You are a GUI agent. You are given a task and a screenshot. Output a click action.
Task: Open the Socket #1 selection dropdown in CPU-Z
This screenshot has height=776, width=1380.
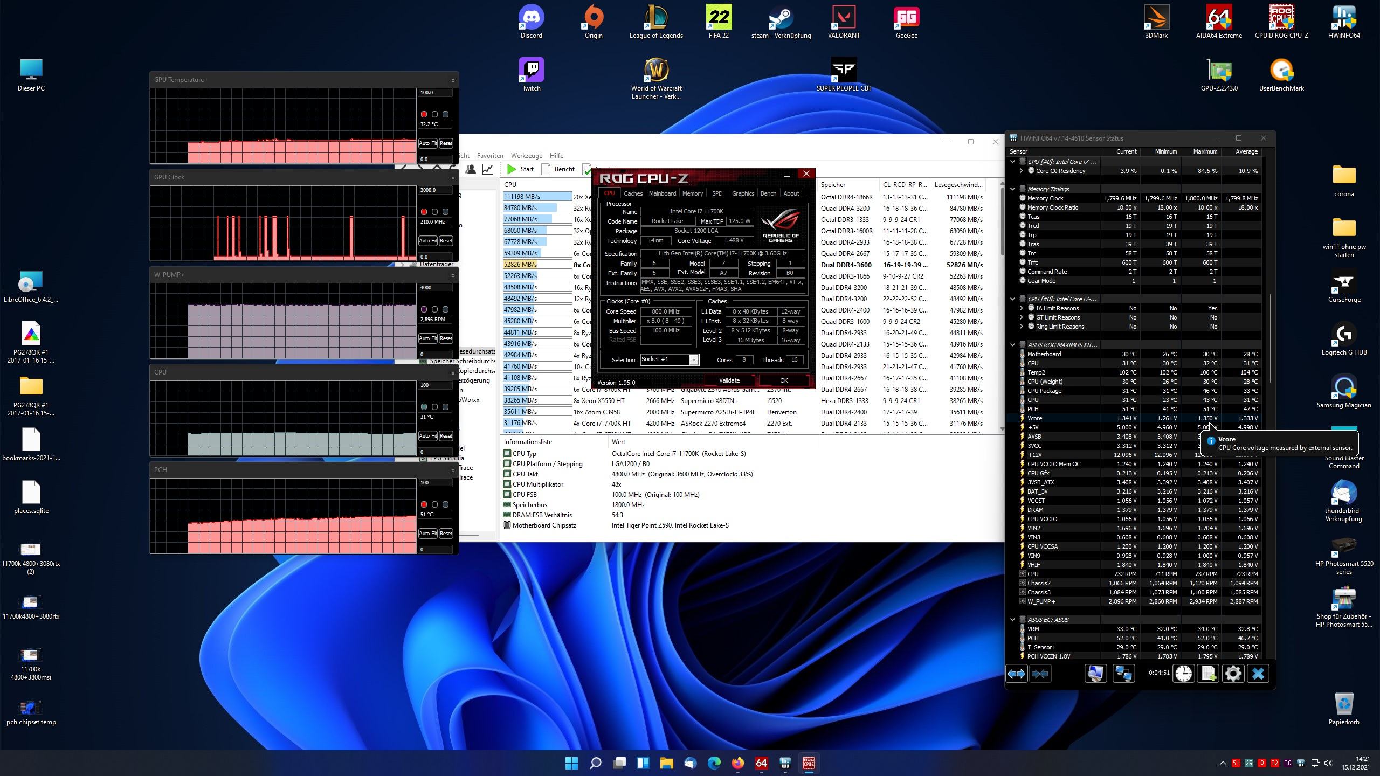pos(694,360)
